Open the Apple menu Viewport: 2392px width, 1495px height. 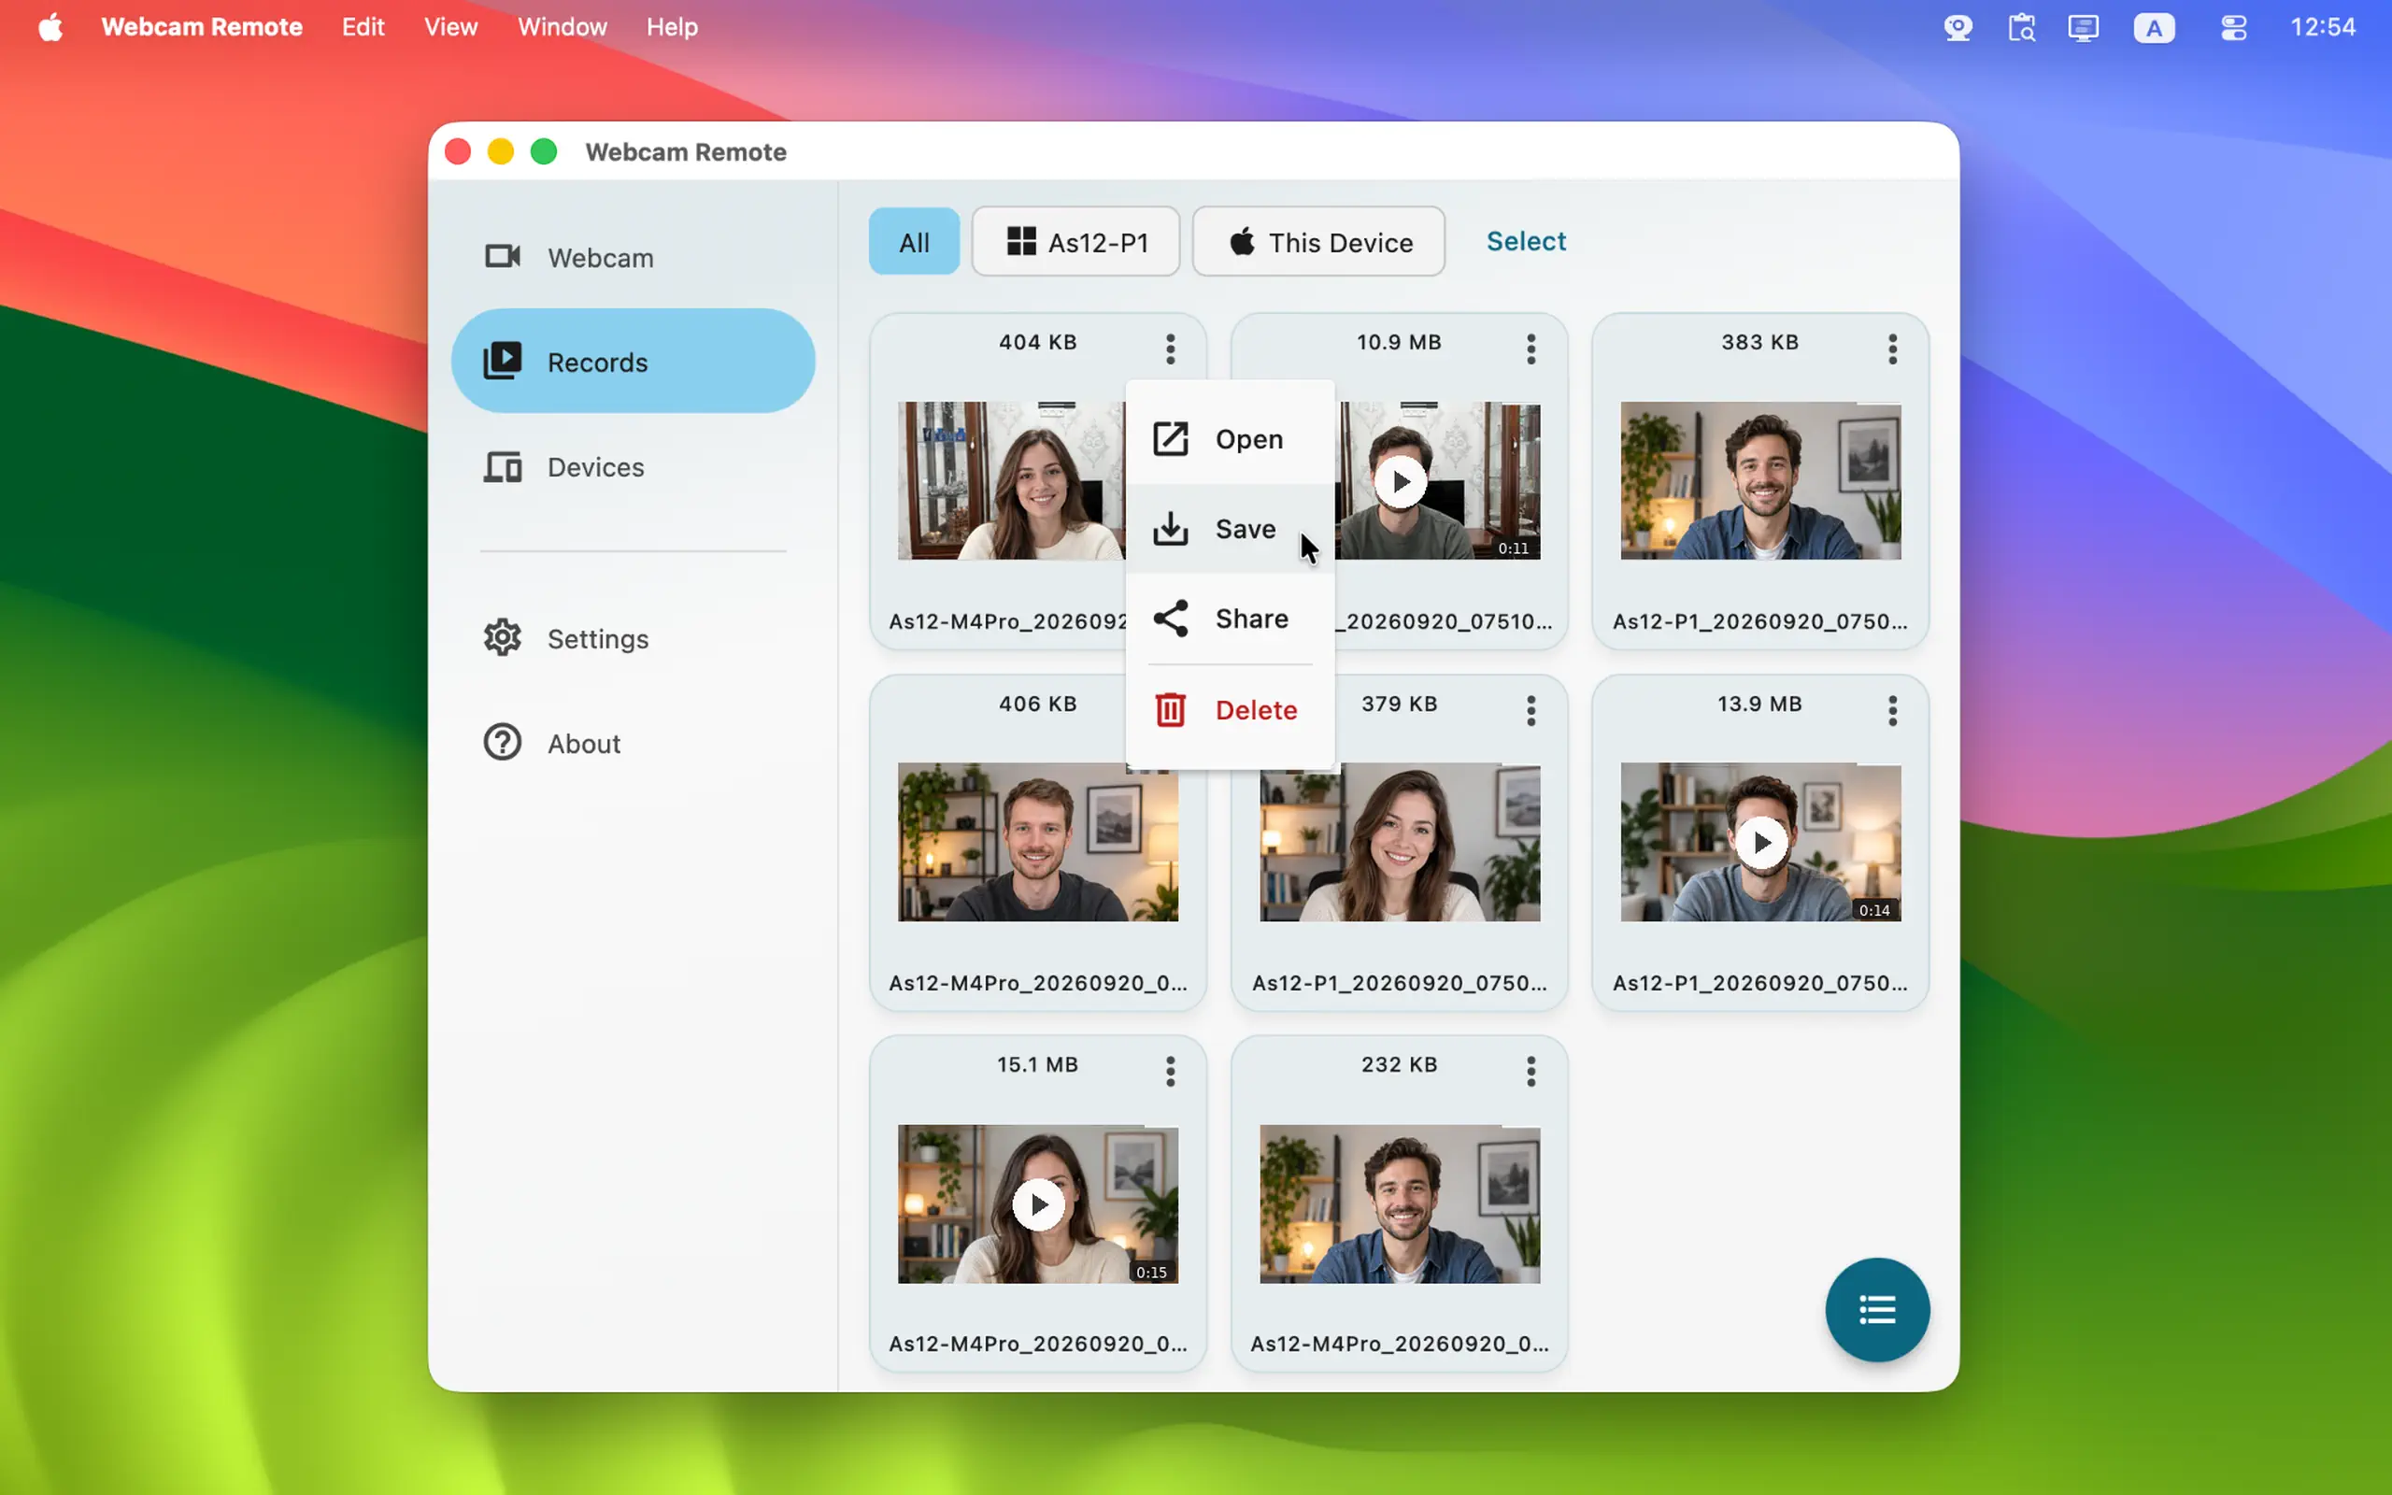tap(50, 27)
